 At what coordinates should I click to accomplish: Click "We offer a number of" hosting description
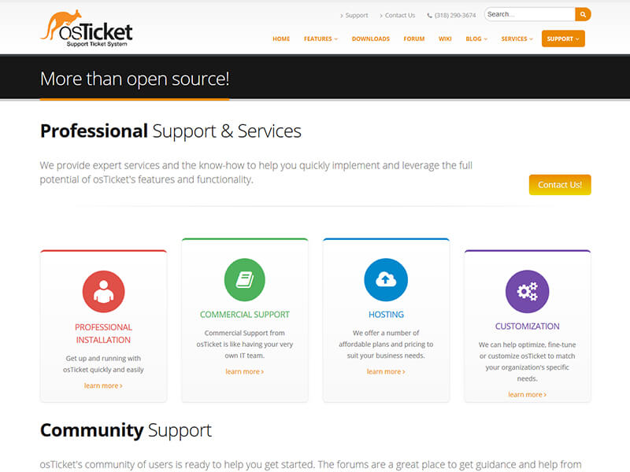[x=386, y=333]
